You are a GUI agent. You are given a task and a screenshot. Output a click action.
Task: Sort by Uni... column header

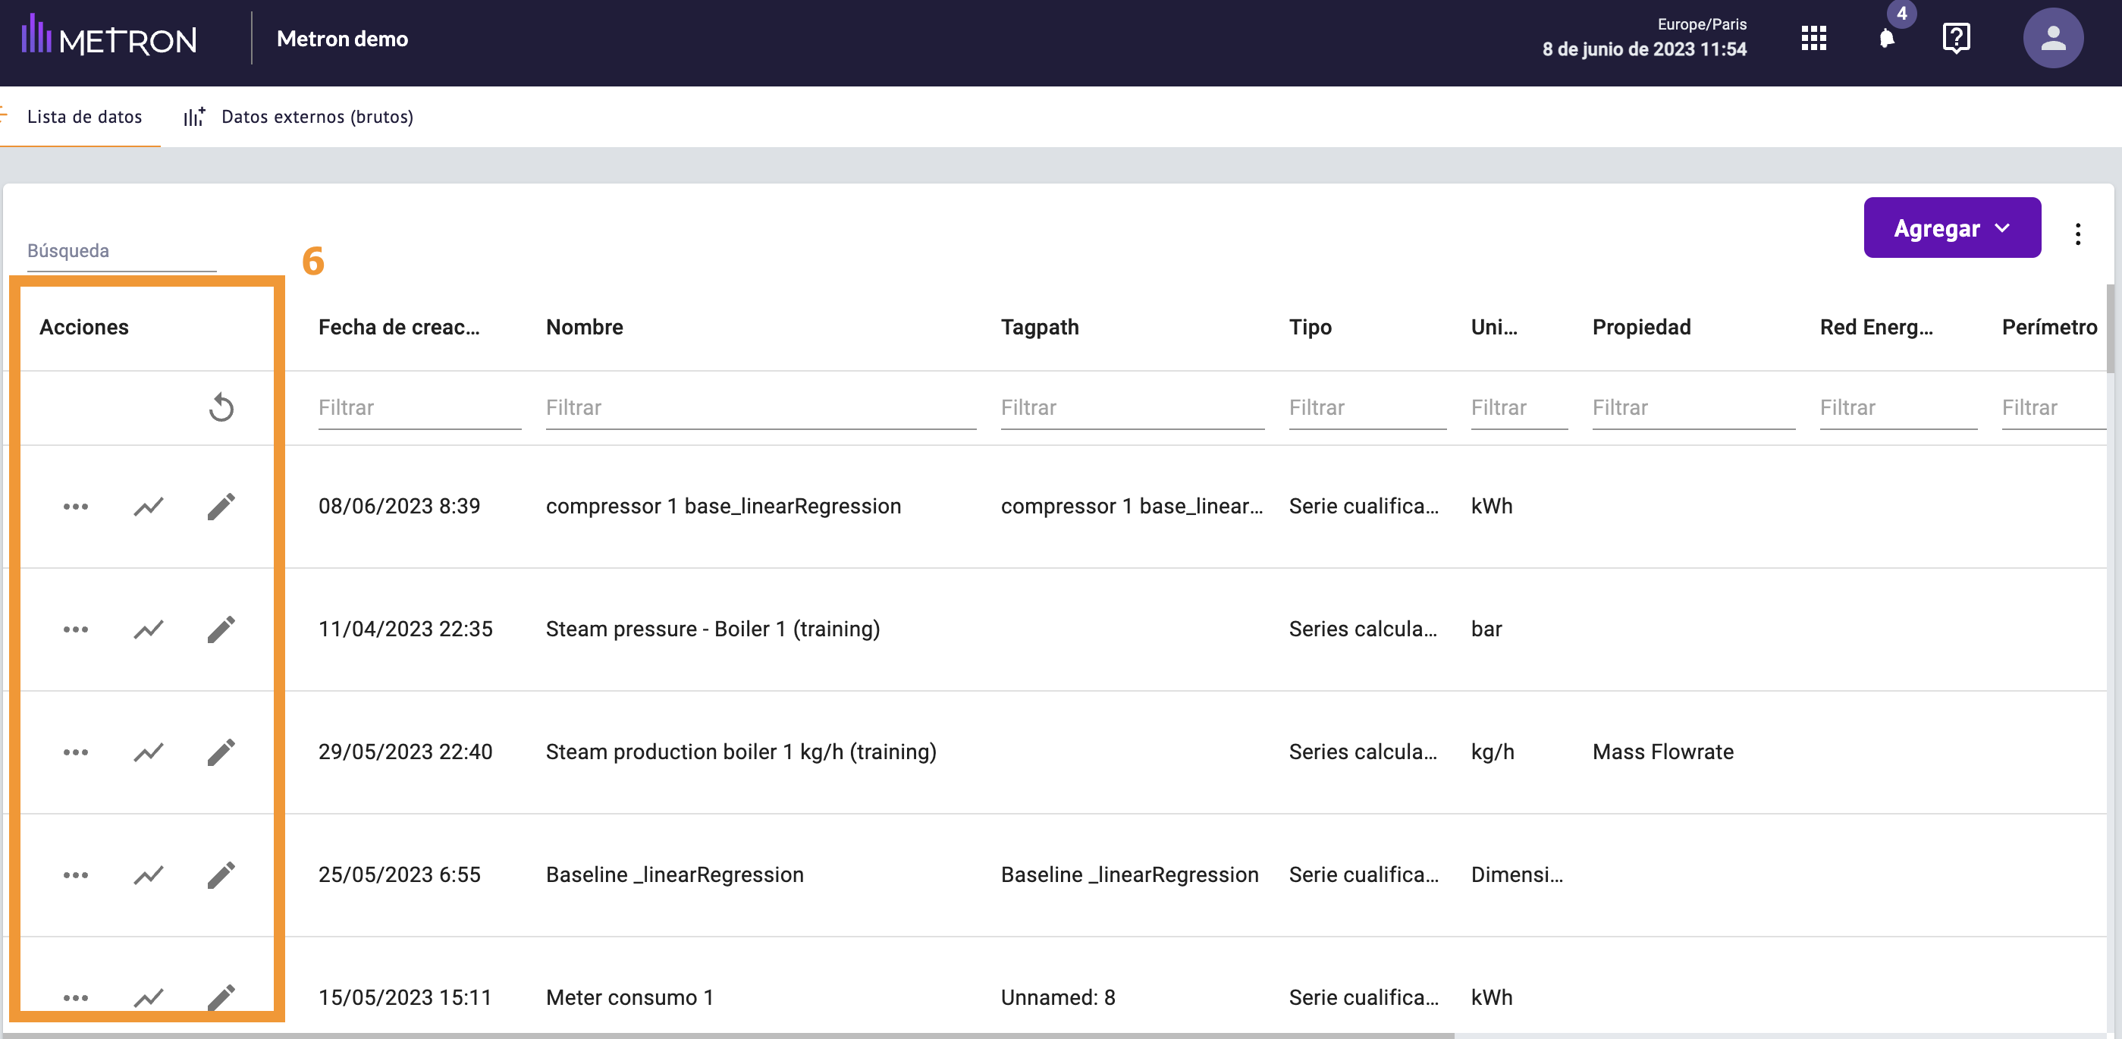click(1493, 327)
